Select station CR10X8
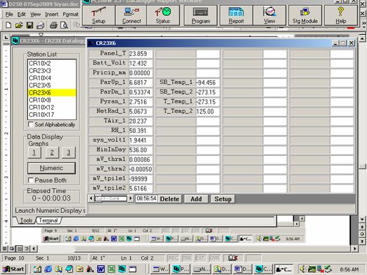Viewport: 367px width, 275px height. click(x=52, y=100)
